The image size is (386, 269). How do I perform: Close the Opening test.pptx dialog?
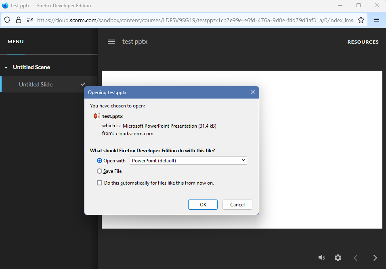tap(253, 92)
